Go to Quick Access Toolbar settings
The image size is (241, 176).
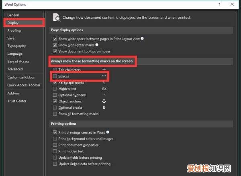(24, 85)
